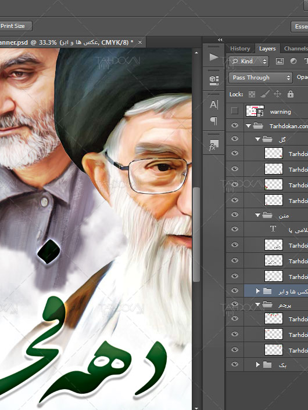Click the عکس ها و ابر folder icon
The width and height of the screenshot is (308, 410).
pyautogui.click(x=267, y=291)
